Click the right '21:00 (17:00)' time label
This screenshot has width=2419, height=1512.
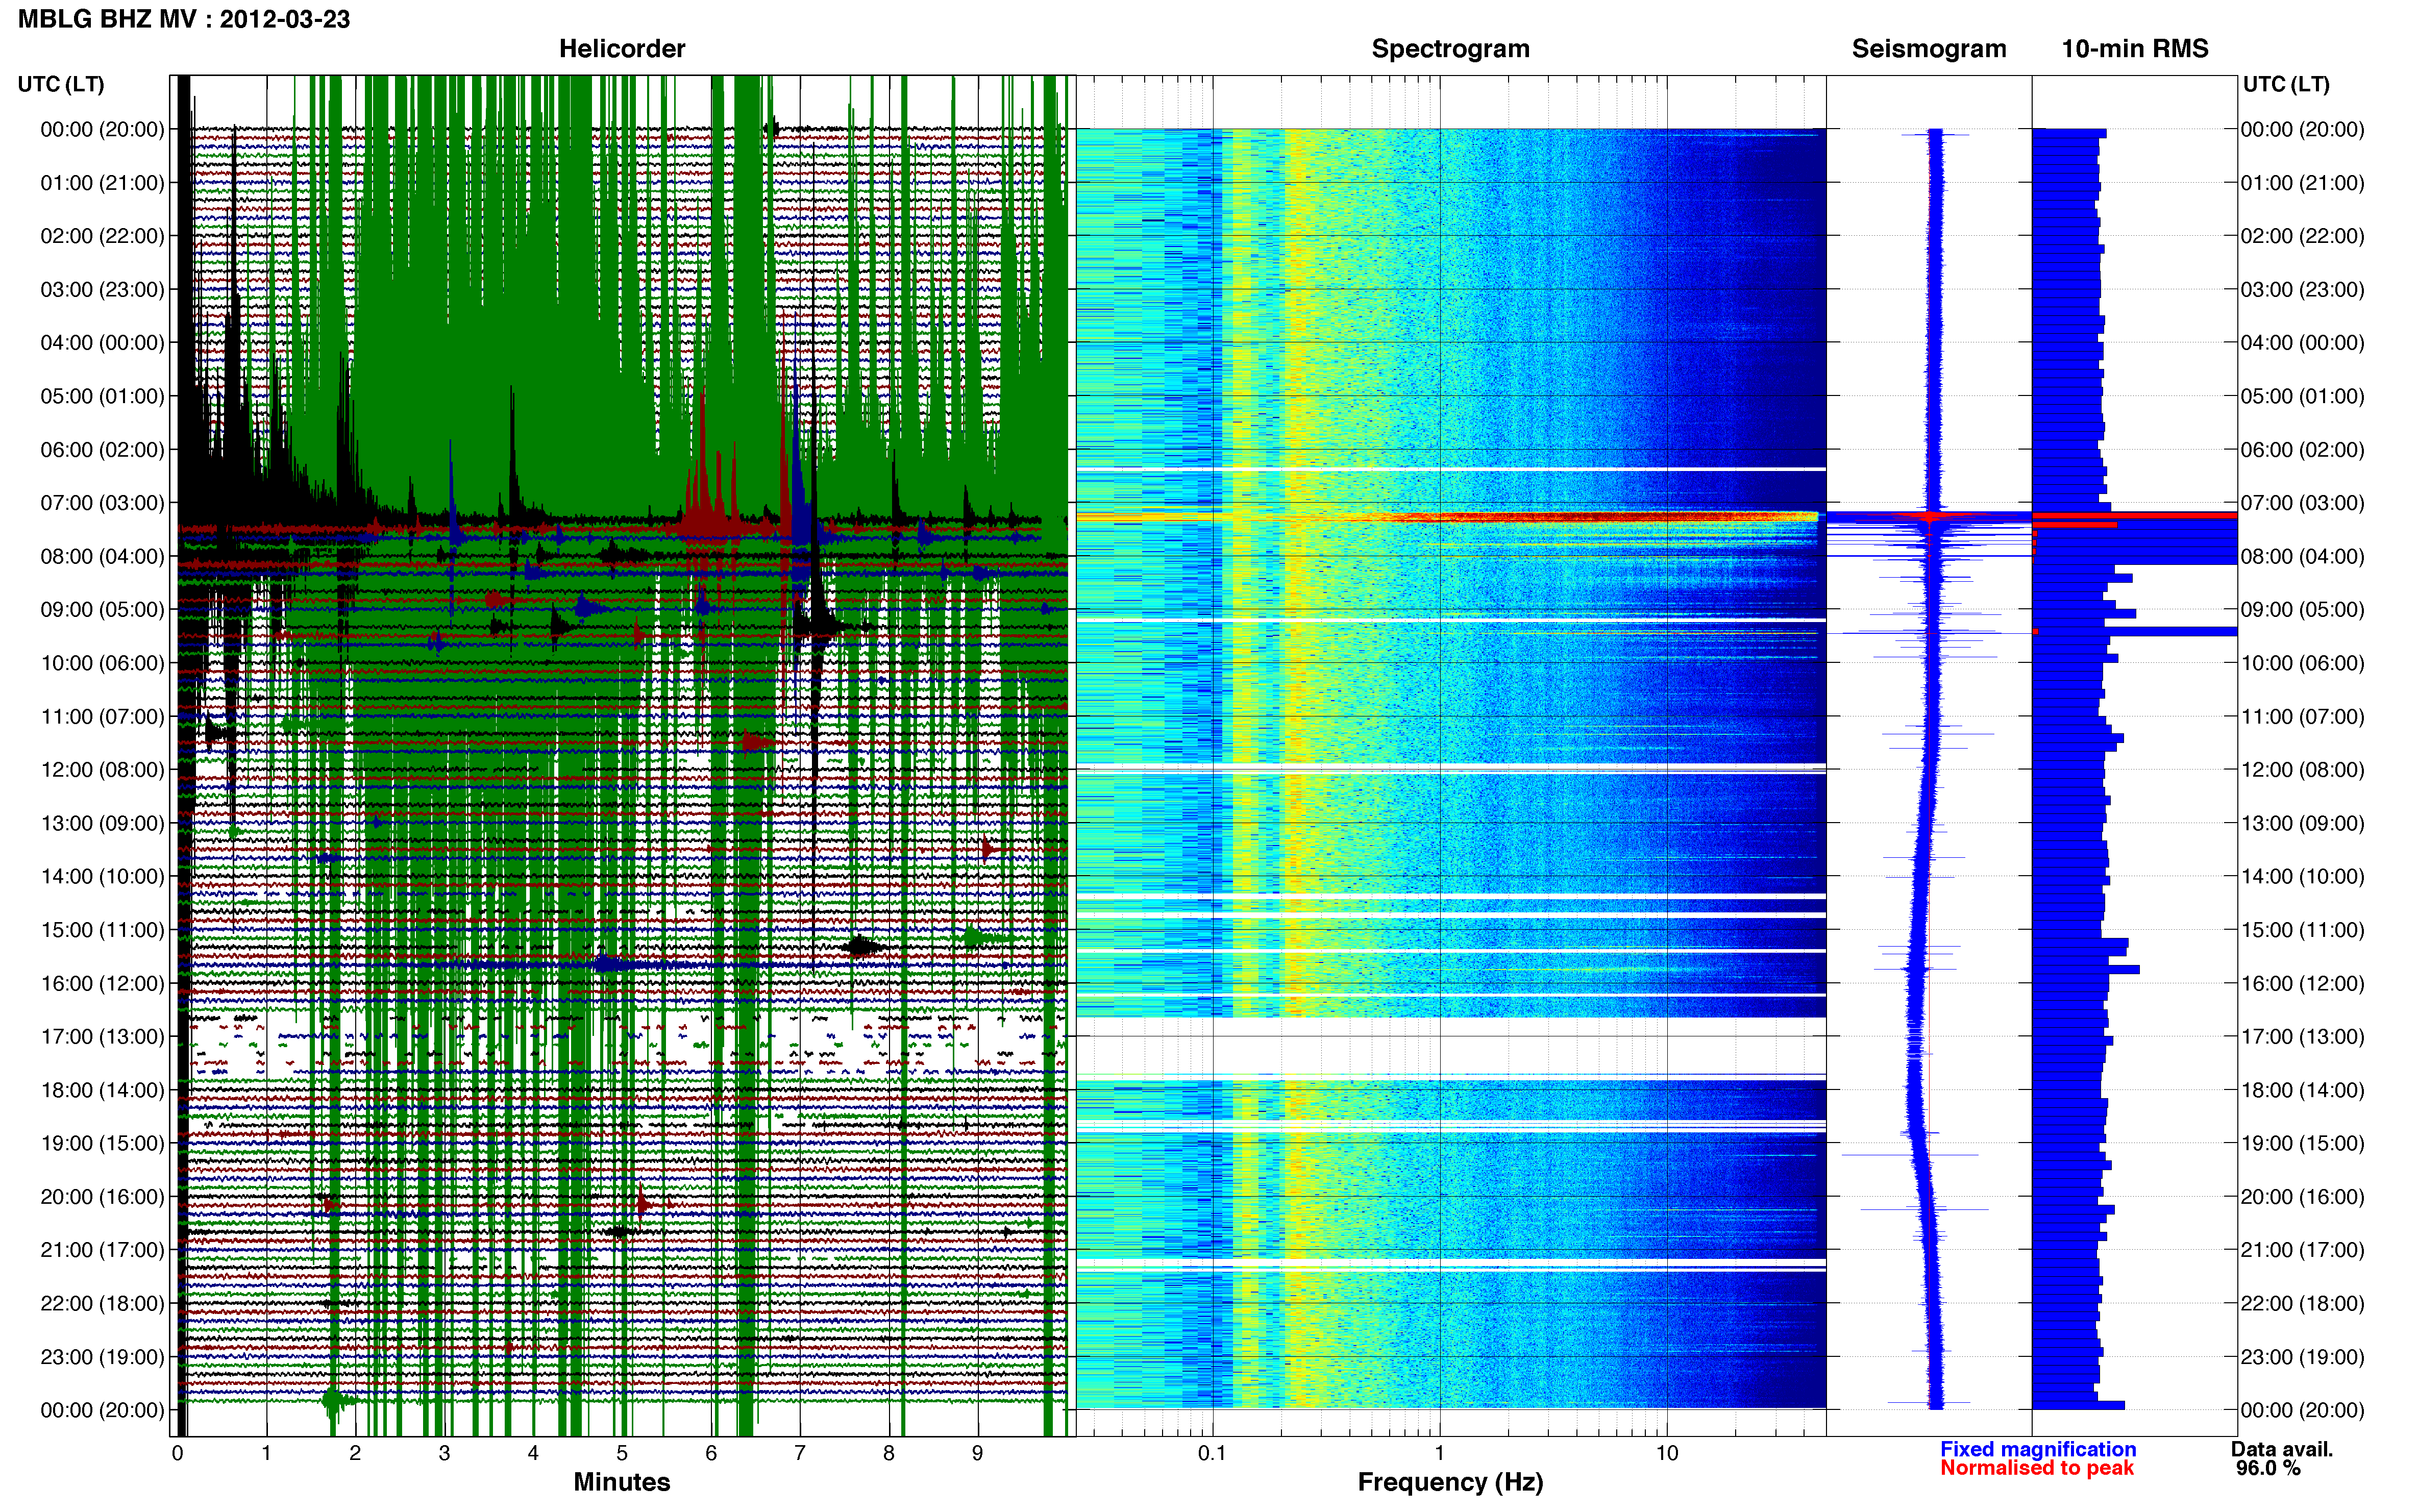2302,1250
